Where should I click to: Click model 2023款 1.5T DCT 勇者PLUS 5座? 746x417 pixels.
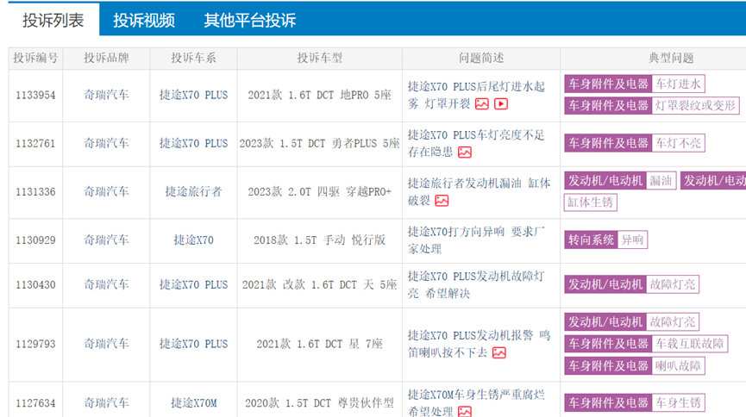(320, 144)
